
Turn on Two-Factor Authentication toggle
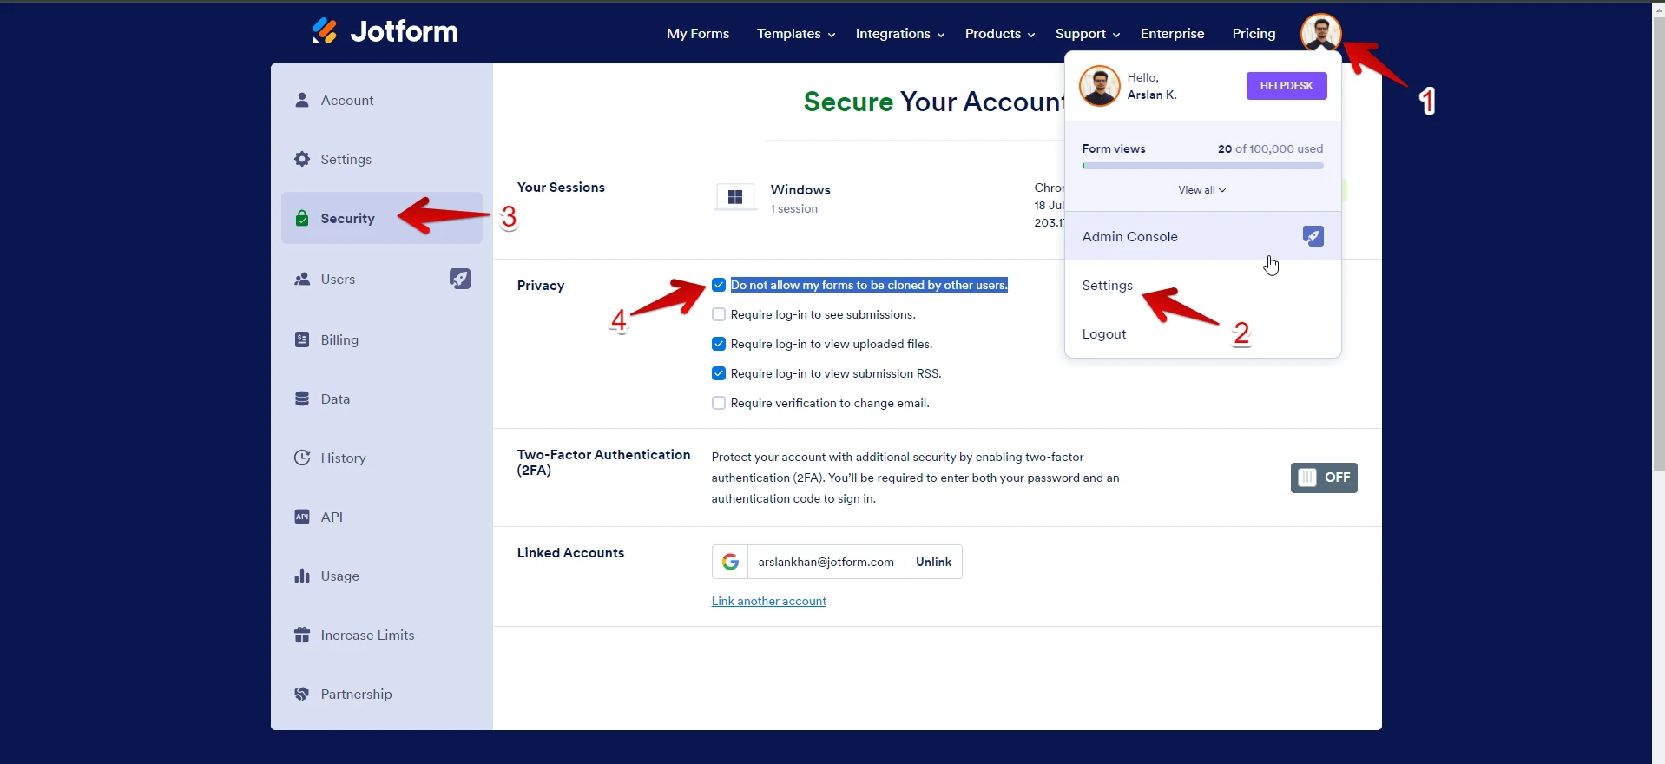pos(1323,477)
